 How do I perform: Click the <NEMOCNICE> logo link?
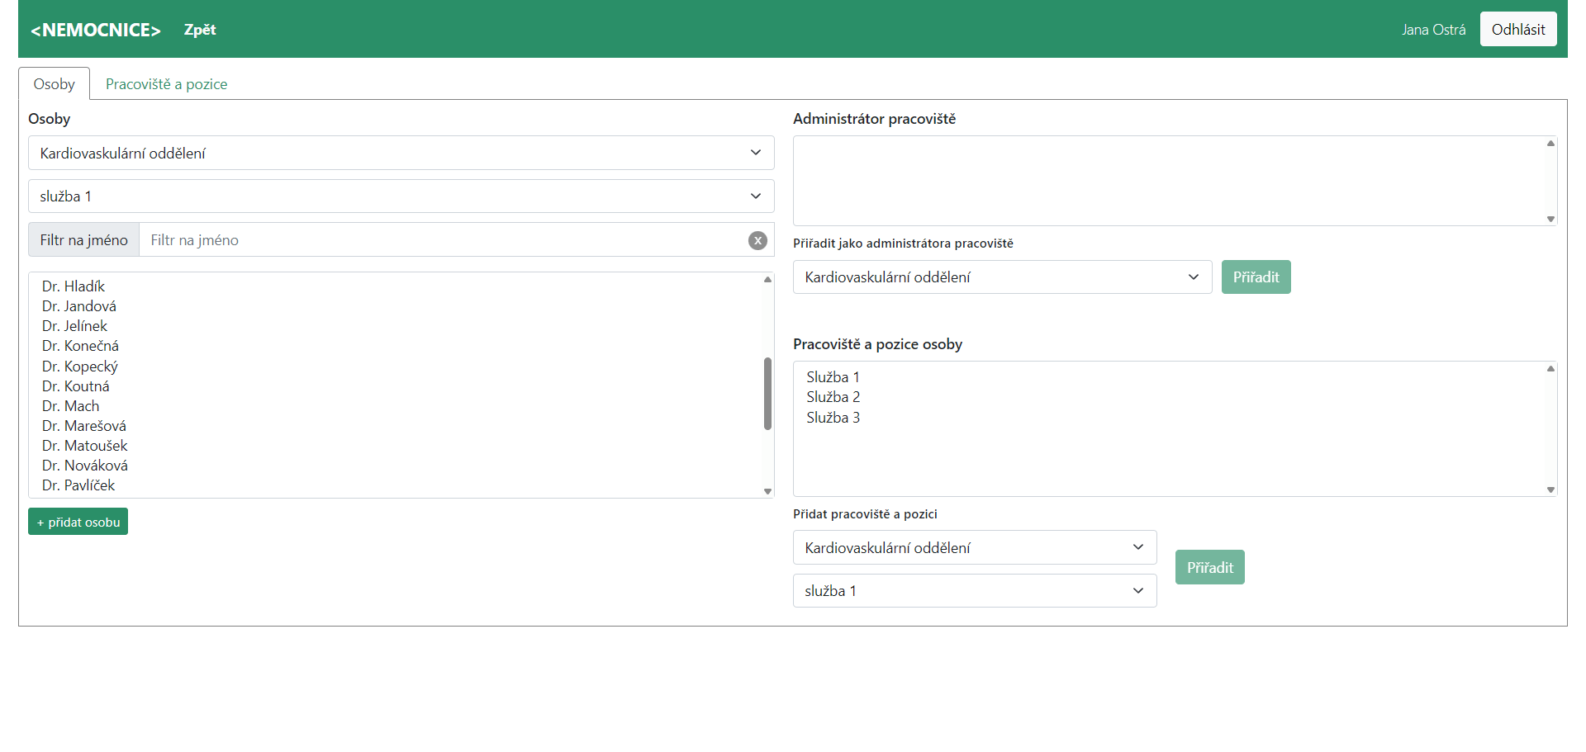click(x=96, y=30)
